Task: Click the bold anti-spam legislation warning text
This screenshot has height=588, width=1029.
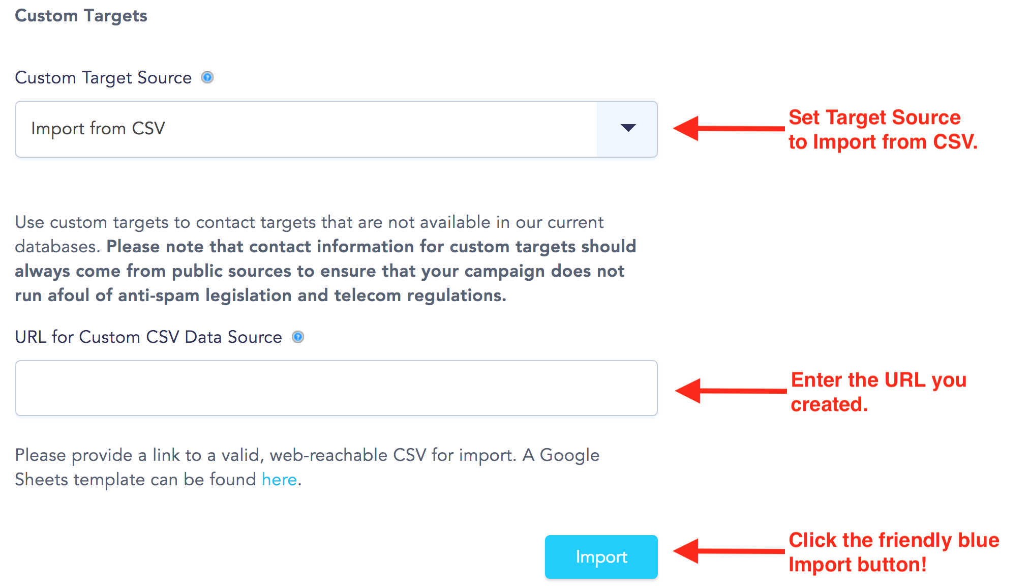Action: coord(325,271)
